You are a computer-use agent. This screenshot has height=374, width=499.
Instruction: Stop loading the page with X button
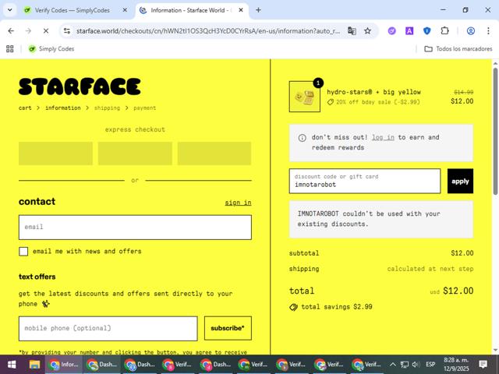(46, 31)
